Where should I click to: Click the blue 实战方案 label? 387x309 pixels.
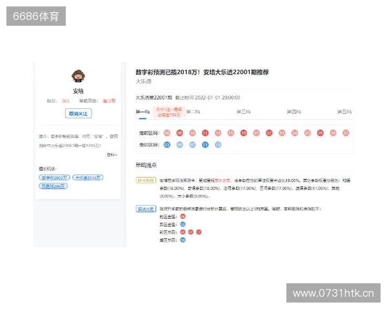[146, 209]
